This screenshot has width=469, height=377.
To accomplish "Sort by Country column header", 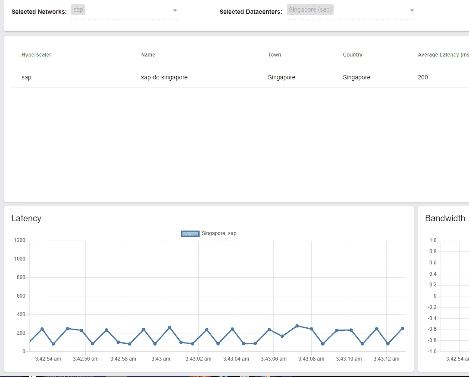I will click(352, 55).
